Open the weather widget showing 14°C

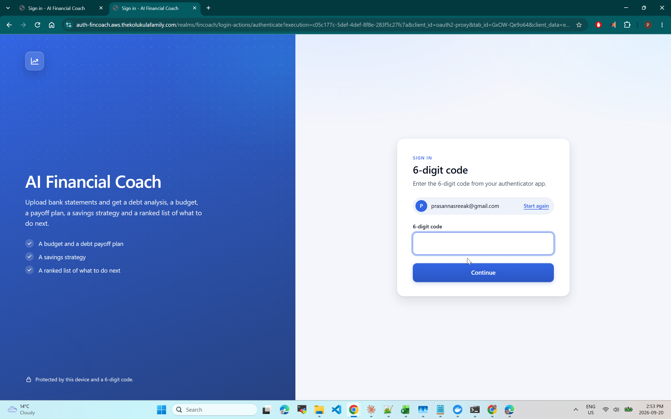pos(21,410)
